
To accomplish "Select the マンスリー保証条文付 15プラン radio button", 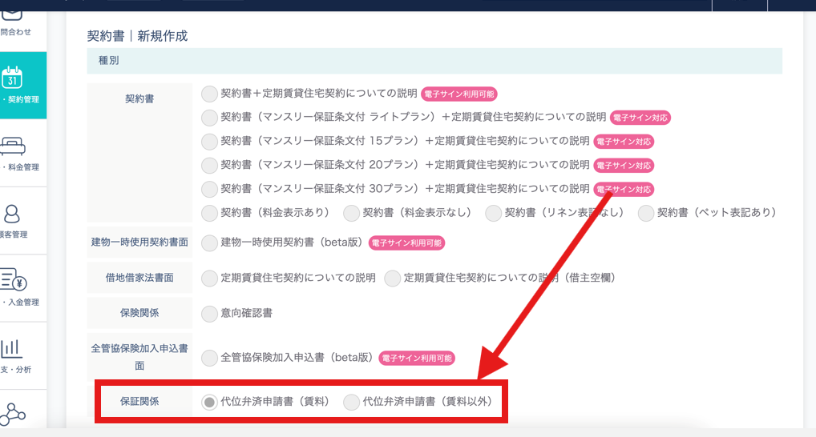I will [209, 142].
